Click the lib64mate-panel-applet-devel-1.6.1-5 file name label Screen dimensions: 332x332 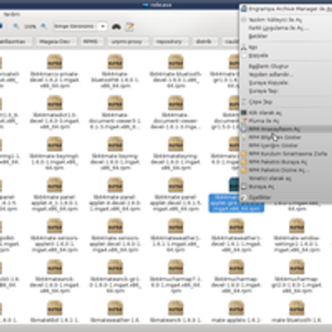click(176, 203)
